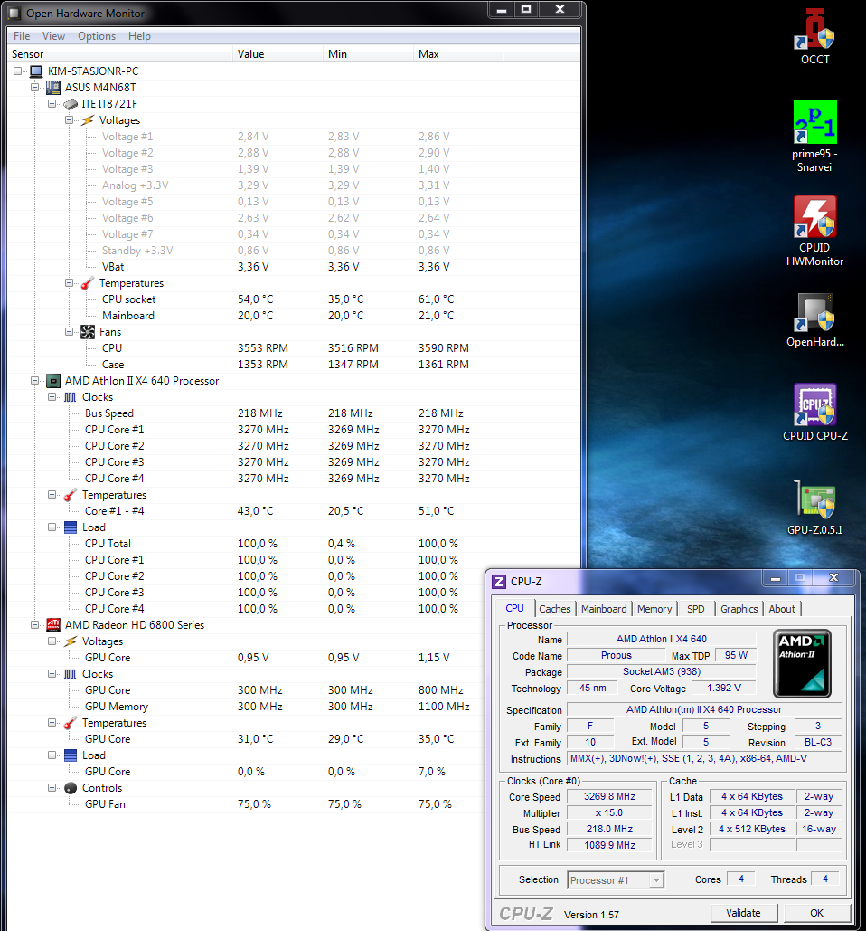Click the thermometer icon above Core #1 - #4
The image size is (866, 931).
(71, 495)
